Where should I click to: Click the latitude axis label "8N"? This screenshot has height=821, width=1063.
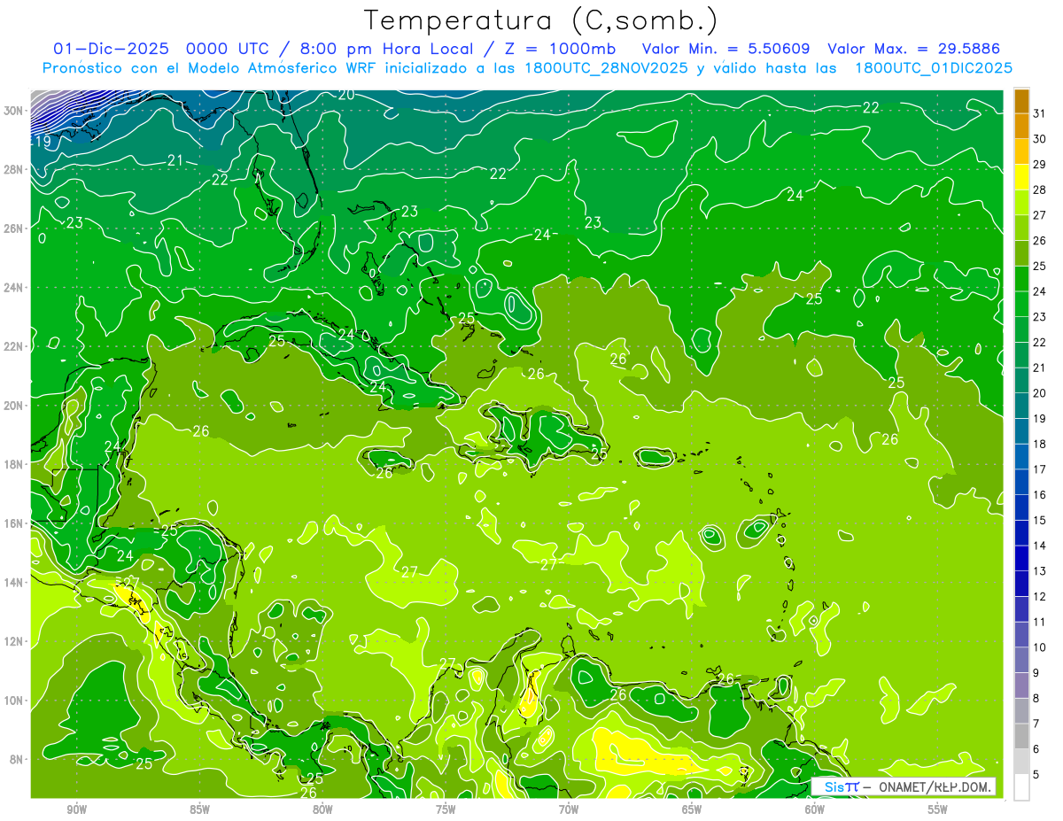click(17, 759)
